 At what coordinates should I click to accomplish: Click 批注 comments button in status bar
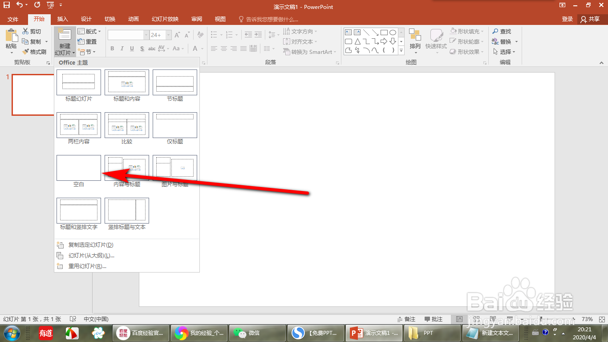pyautogui.click(x=434, y=319)
